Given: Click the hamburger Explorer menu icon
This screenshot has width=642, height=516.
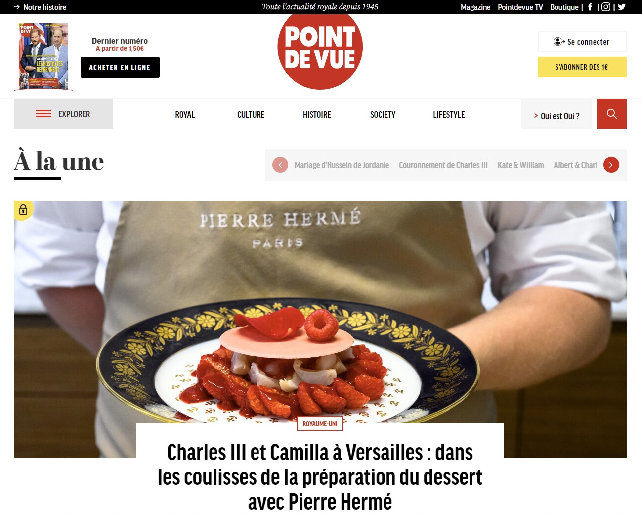Looking at the screenshot, I should [x=43, y=114].
